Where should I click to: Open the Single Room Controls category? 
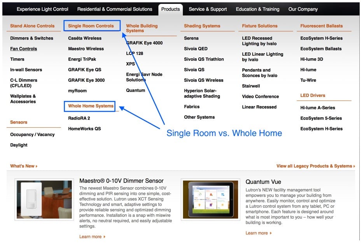91,26
